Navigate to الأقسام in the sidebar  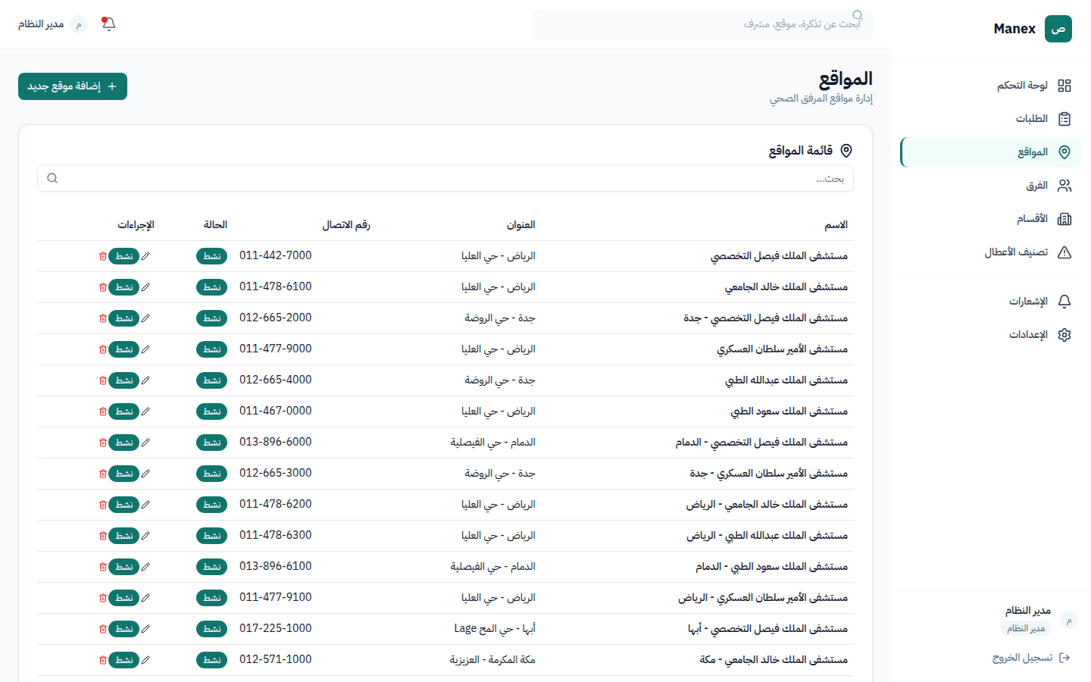[x=990, y=219]
